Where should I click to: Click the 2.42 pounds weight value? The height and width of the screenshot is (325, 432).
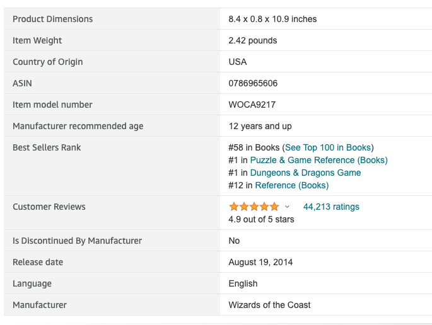point(252,40)
